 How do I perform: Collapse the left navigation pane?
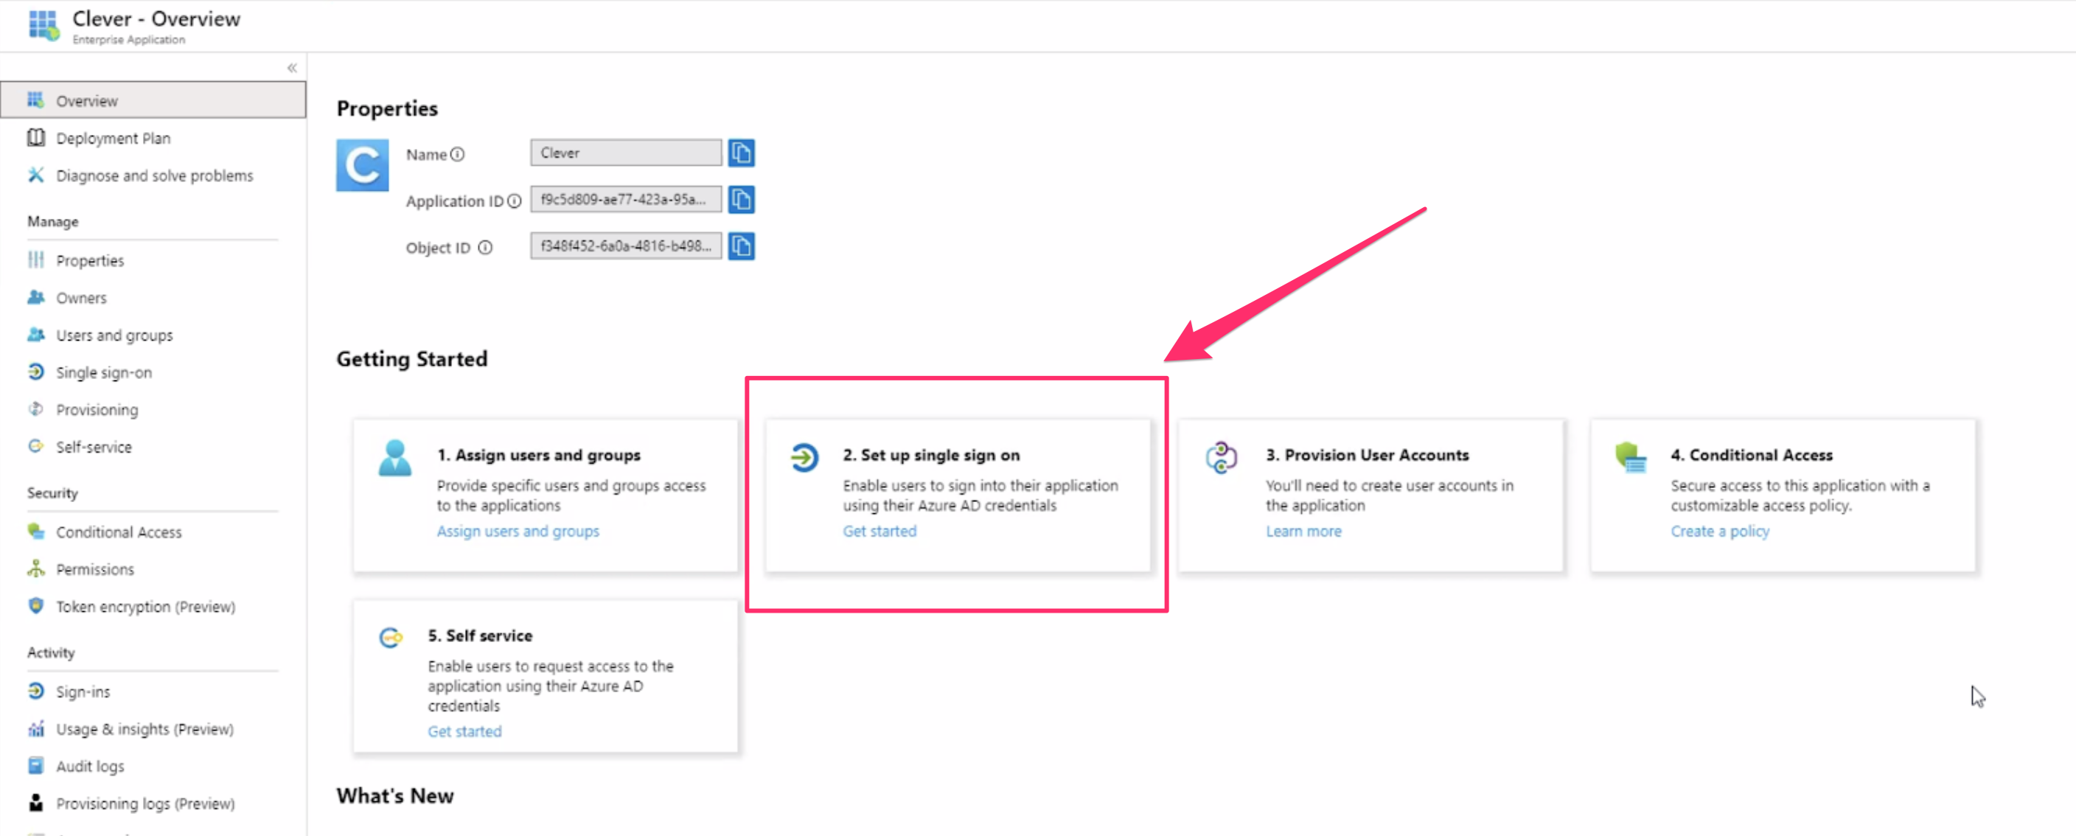coord(292,68)
